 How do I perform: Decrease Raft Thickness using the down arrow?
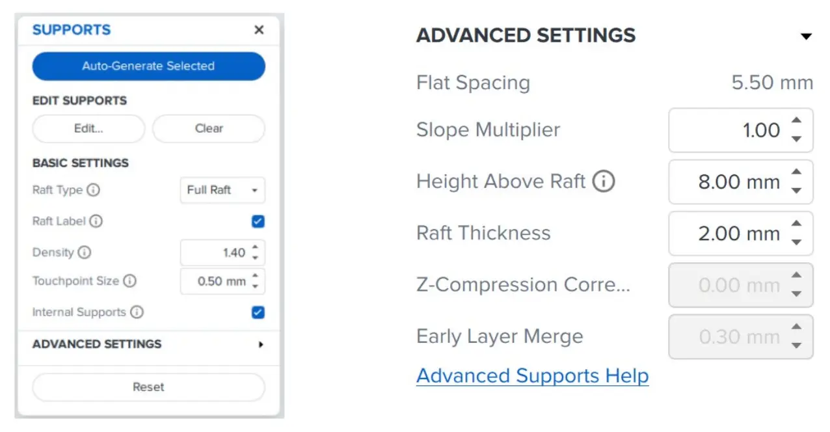(x=796, y=243)
